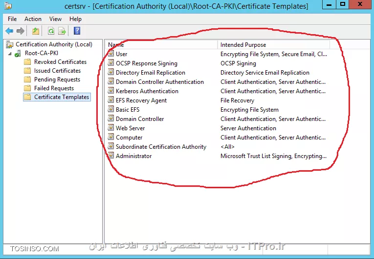Click the Directory Email Replication template icon

pyautogui.click(x=110, y=72)
